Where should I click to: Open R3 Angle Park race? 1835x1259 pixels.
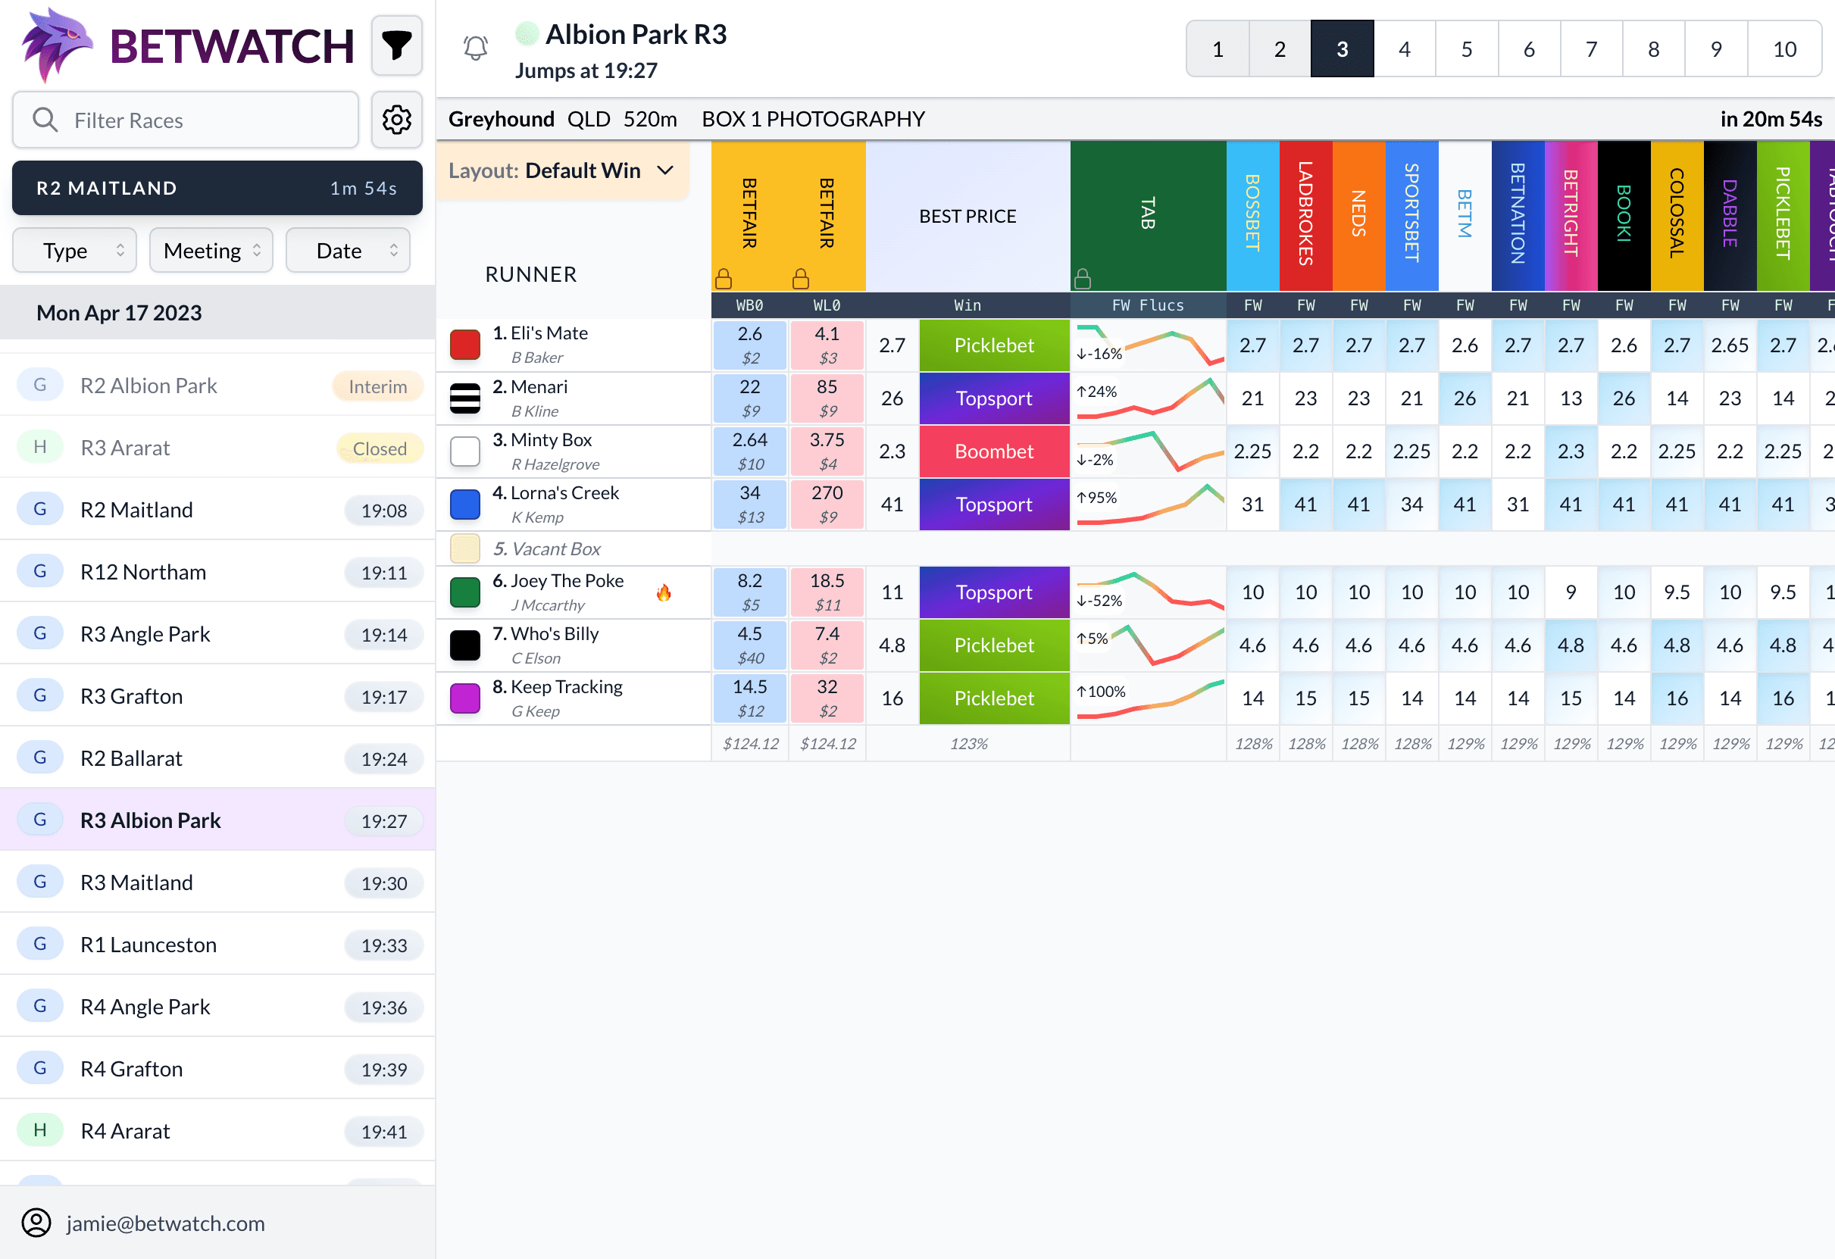218,634
